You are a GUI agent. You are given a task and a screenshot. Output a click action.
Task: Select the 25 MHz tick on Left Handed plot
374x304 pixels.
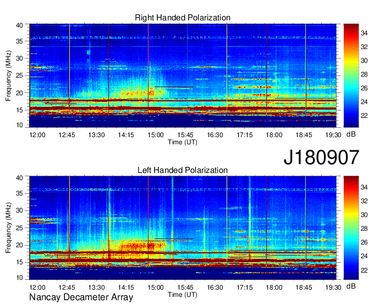point(19,228)
